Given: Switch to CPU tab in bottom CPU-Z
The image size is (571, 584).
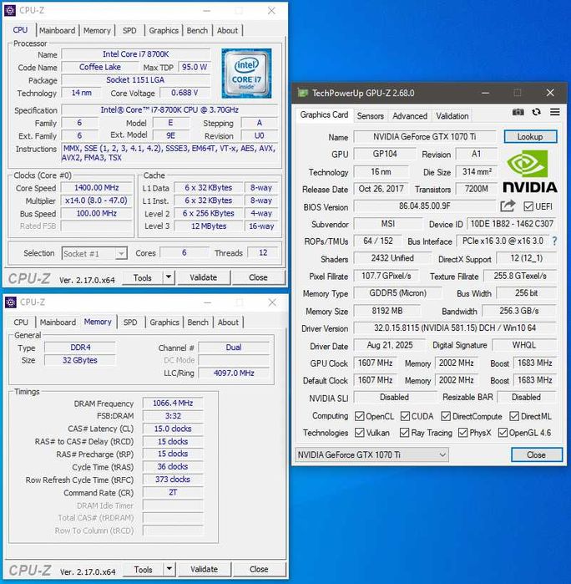Looking at the screenshot, I should click(x=21, y=322).
